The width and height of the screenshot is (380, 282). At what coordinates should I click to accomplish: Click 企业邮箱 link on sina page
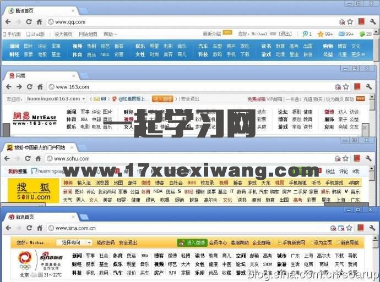tap(262, 242)
